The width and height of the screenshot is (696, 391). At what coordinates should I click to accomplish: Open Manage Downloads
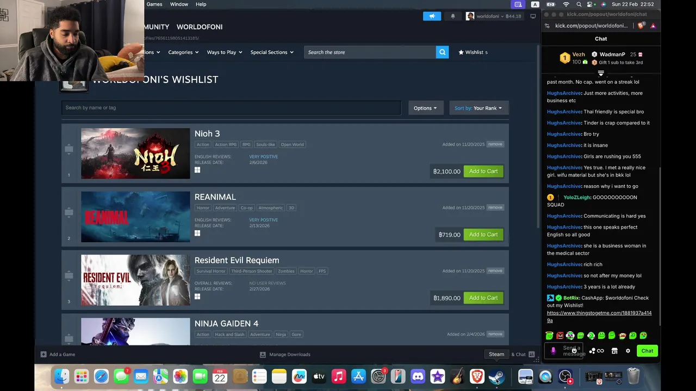point(285,354)
